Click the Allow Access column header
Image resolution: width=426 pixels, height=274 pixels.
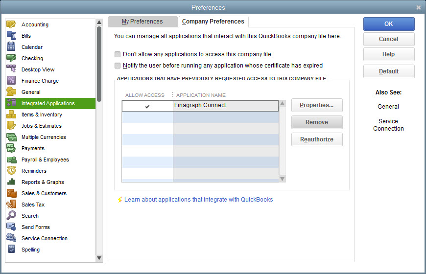[x=145, y=95]
